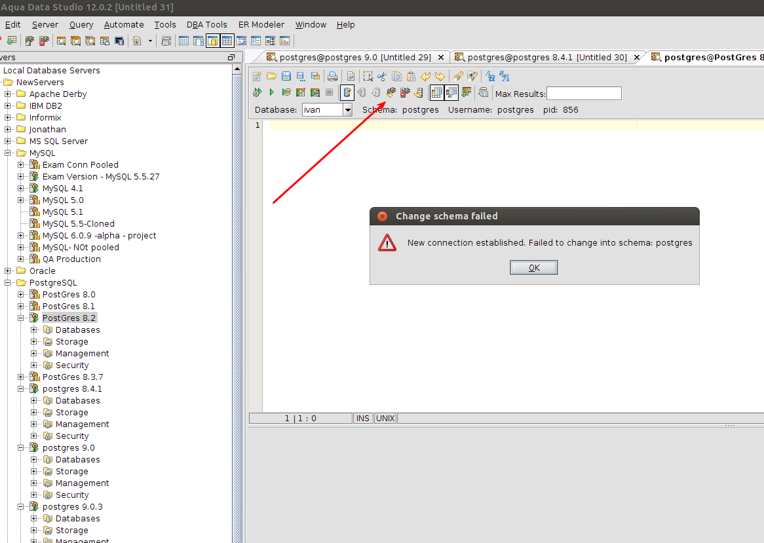
Task: Click the change case Aa icon
Action: pyautogui.click(x=490, y=76)
